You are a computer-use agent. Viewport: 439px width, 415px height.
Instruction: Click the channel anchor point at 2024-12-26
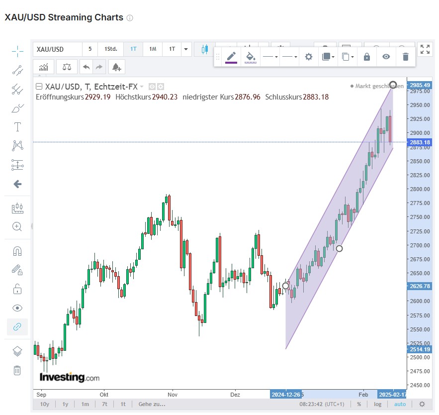tap(285, 286)
